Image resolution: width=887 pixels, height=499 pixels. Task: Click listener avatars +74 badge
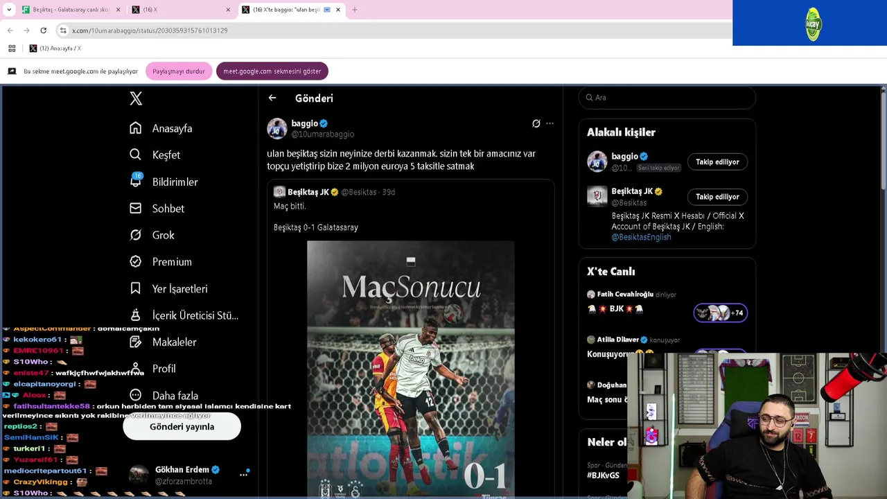point(720,313)
